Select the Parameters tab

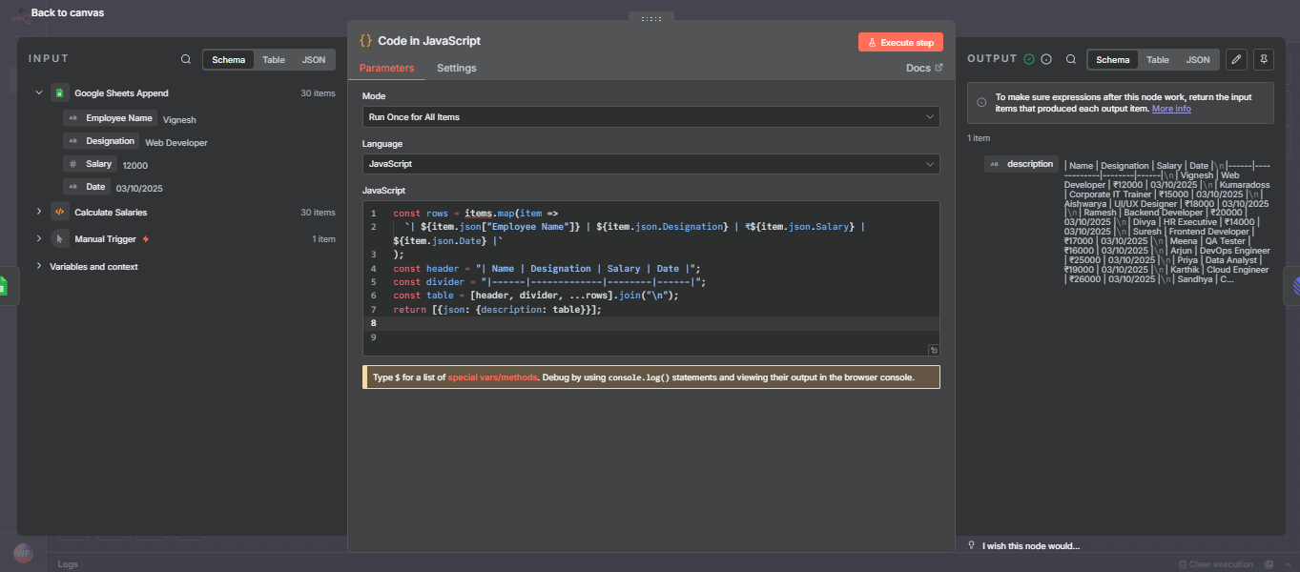point(387,68)
